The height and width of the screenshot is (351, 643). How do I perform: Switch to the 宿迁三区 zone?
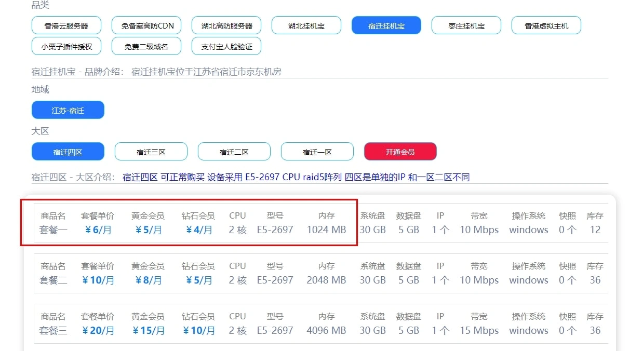tap(151, 152)
